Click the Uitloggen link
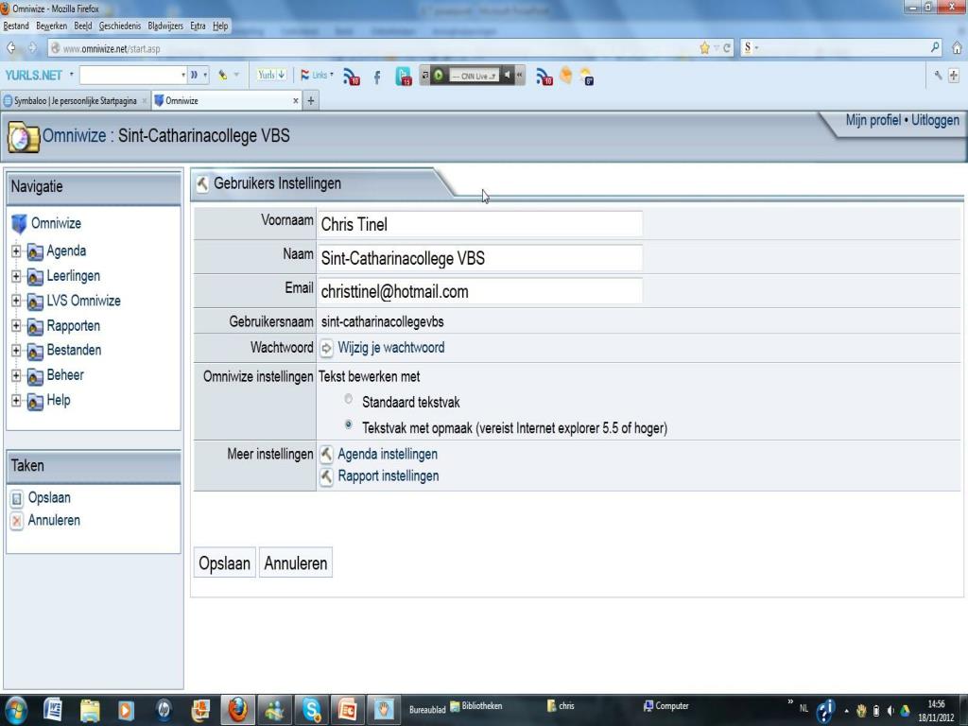The image size is (968, 726). (935, 120)
